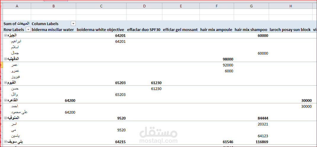
Task: Open the Column Labels filter dropdown
Action: point(73,24)
